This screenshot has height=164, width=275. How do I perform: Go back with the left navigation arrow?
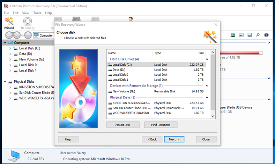(9, 35)
